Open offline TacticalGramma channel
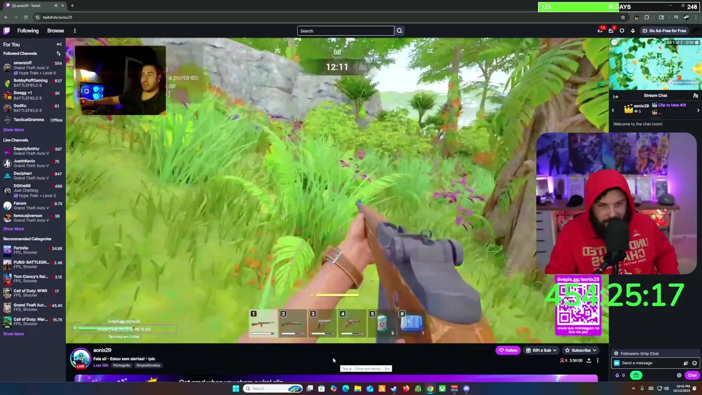702x395 pixels. 33,120
